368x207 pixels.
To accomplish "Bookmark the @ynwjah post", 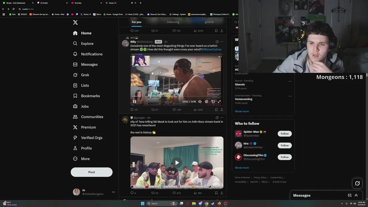I will (216, 193).
